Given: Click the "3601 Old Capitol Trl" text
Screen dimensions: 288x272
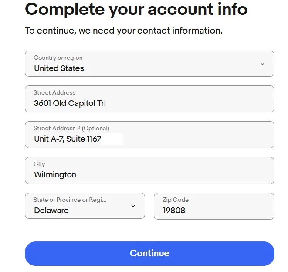Looking at the screenshot, I should coord(70,103).
